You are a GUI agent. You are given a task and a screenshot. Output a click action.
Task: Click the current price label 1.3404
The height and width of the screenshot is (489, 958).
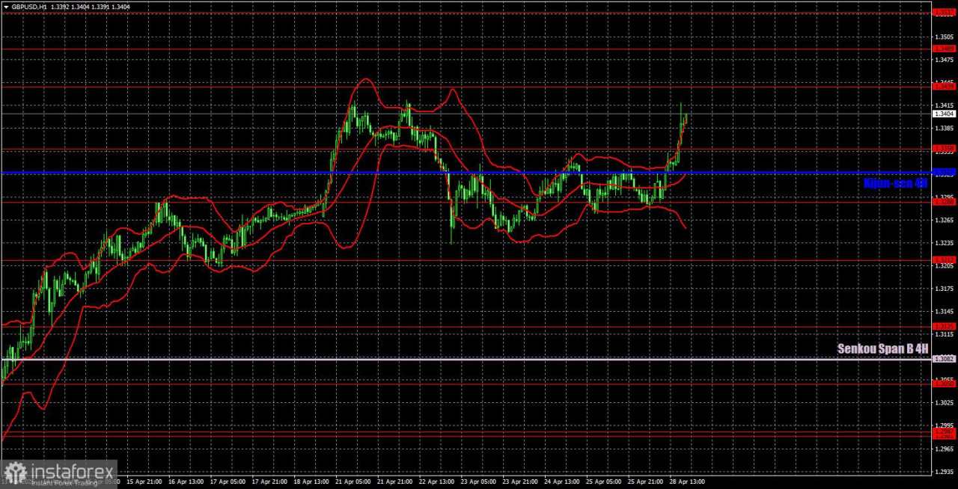[x=944, y=114]
